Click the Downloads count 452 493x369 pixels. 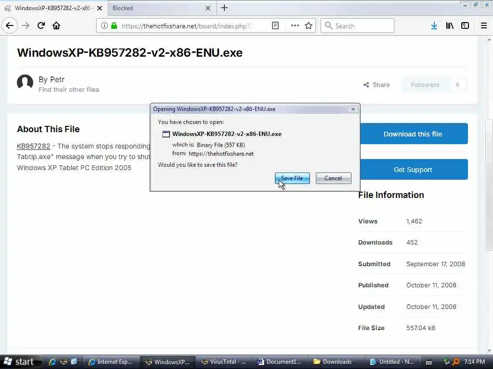(412, 243)
